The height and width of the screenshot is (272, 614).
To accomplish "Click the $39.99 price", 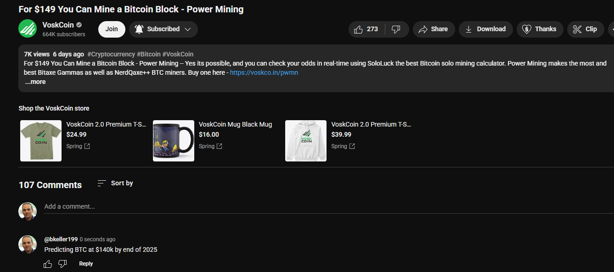I will point(341,134).
